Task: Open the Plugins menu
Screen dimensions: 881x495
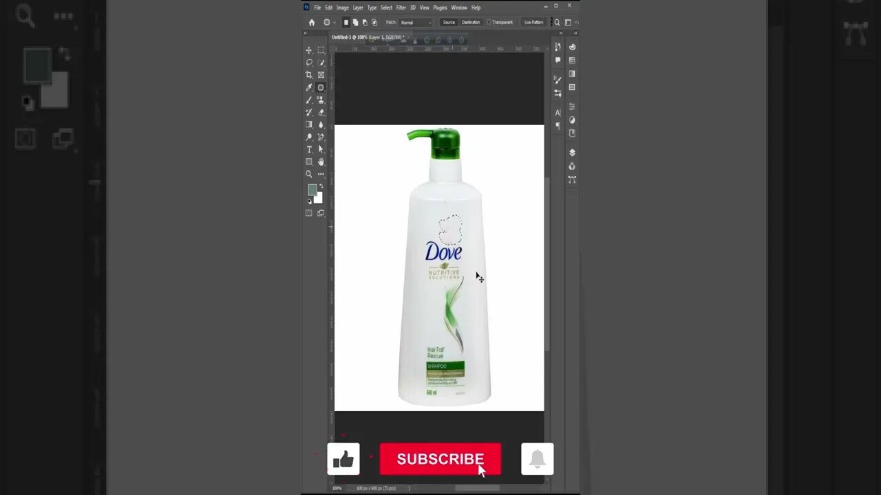Action: pos(440,8)
